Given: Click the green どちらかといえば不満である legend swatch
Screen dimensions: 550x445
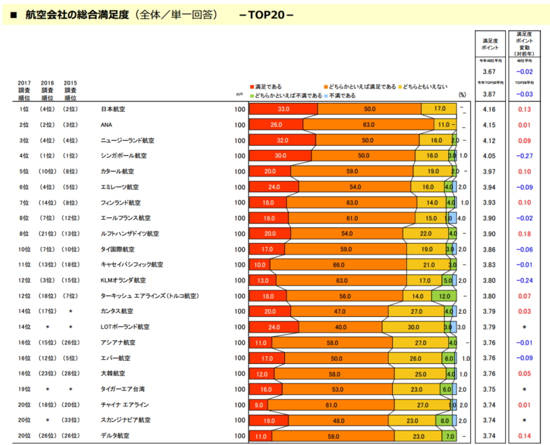Looking at the screenshot, I should 252,95.
